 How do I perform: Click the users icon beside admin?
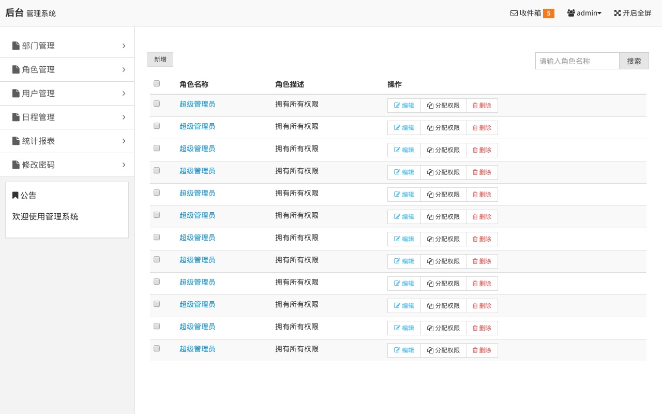[x=571, y=13]
